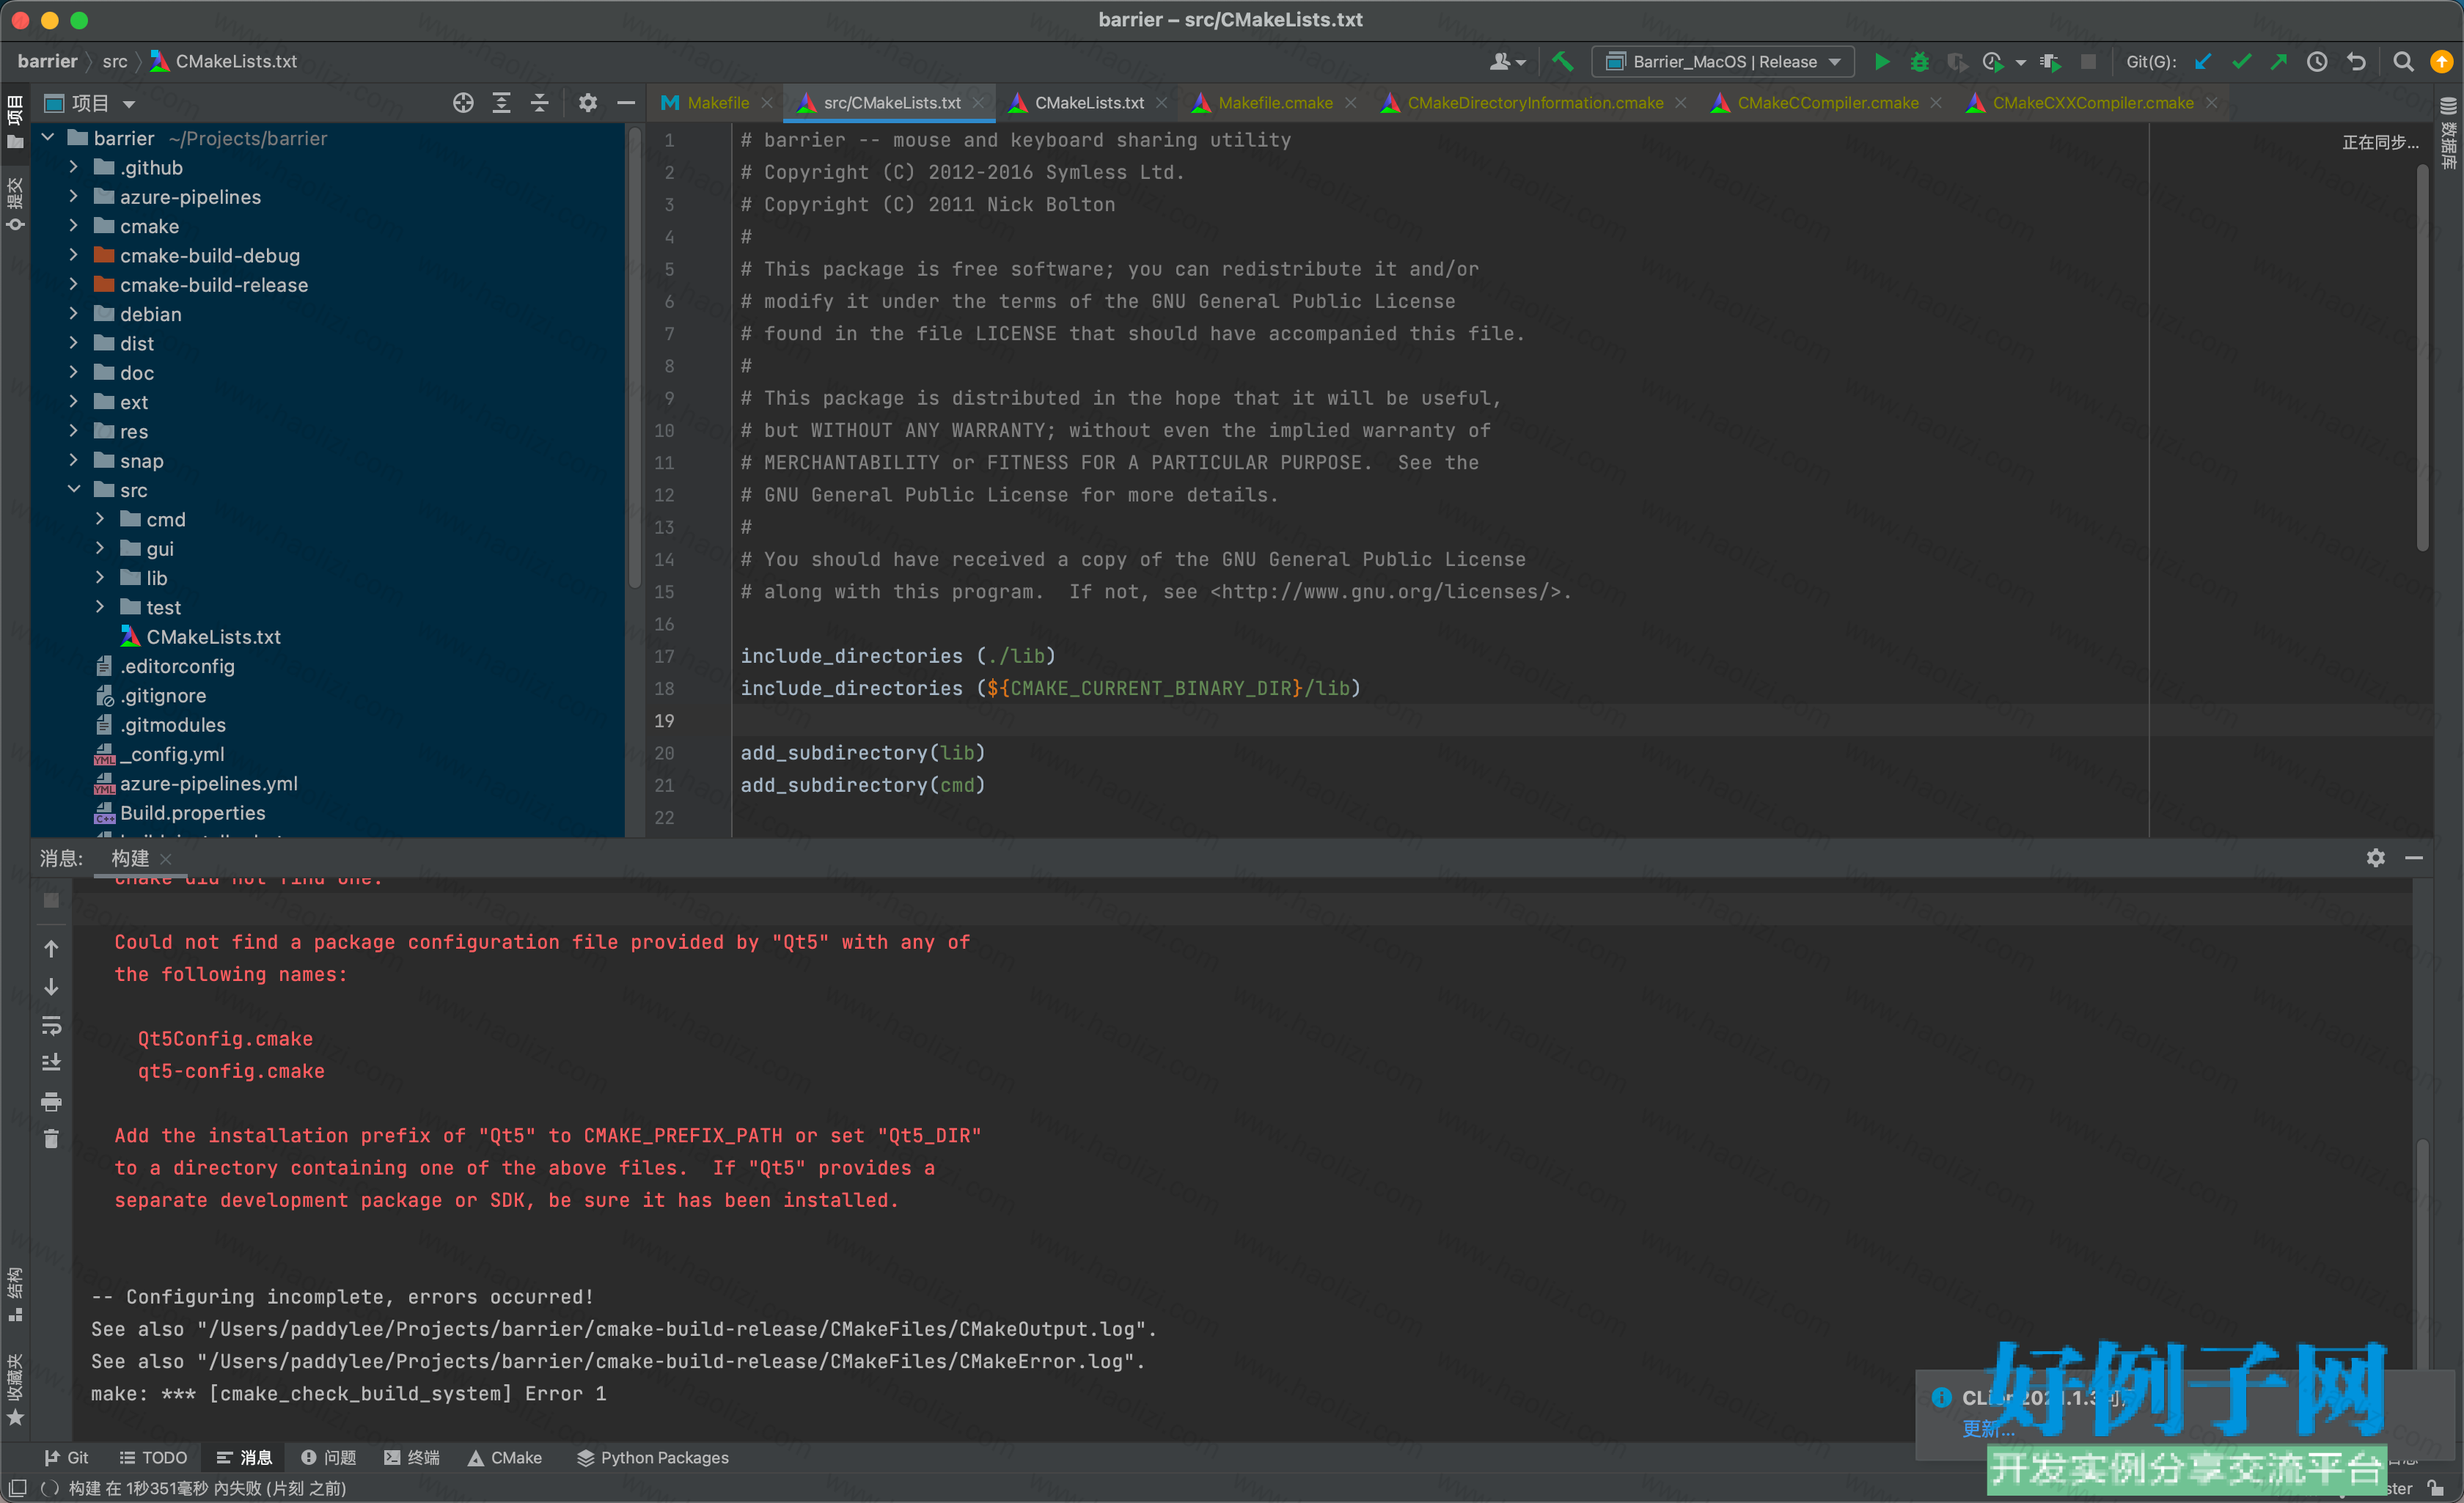Open the 终端 terminal tool window
Image resolution: width=2464 pixels, height=1503 pixels.
[412, 1458]
